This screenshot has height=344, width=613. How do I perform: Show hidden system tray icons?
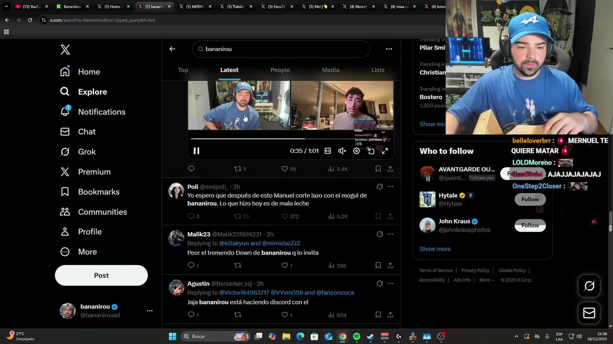[516, 336]
